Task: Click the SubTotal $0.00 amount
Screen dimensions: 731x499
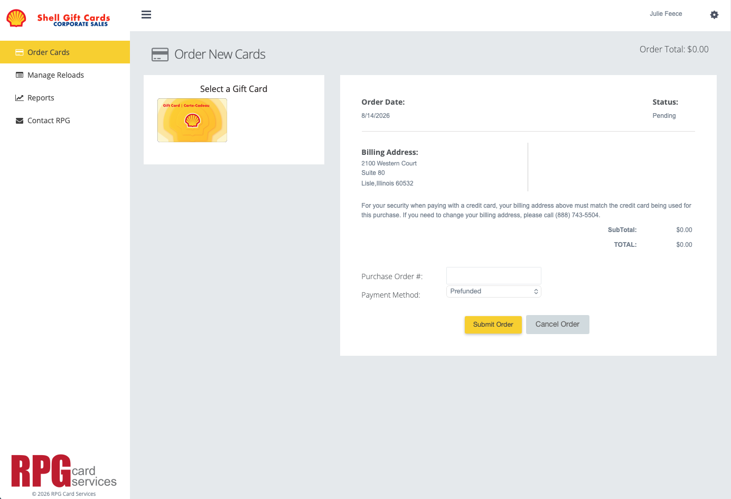Action: (684, 230)
